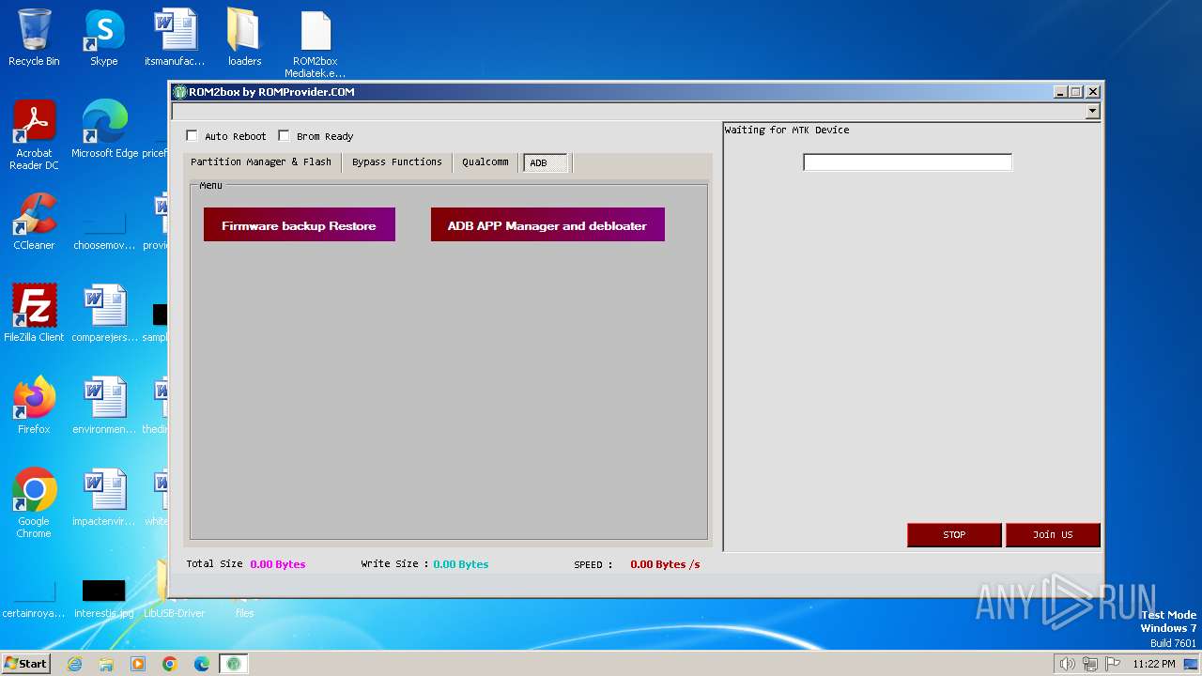Open the Recycle Bin desktop icon

(x=34, y=38)
